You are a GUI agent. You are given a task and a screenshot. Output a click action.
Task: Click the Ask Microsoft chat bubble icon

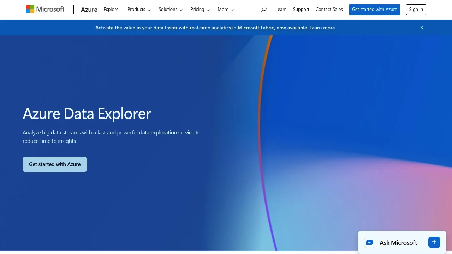point(370,242)
